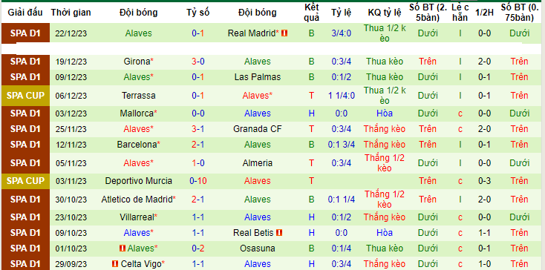
Task: Select the KQ tỷ lệ column header
Action: click(x=385, y=13)
